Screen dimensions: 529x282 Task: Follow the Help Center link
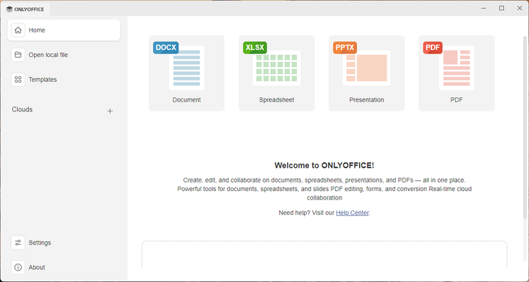tap(352, 213)
